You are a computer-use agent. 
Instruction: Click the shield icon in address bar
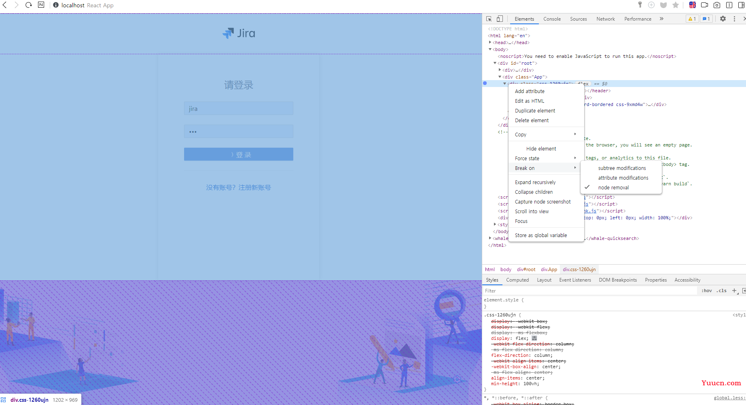tap(663, 5)
